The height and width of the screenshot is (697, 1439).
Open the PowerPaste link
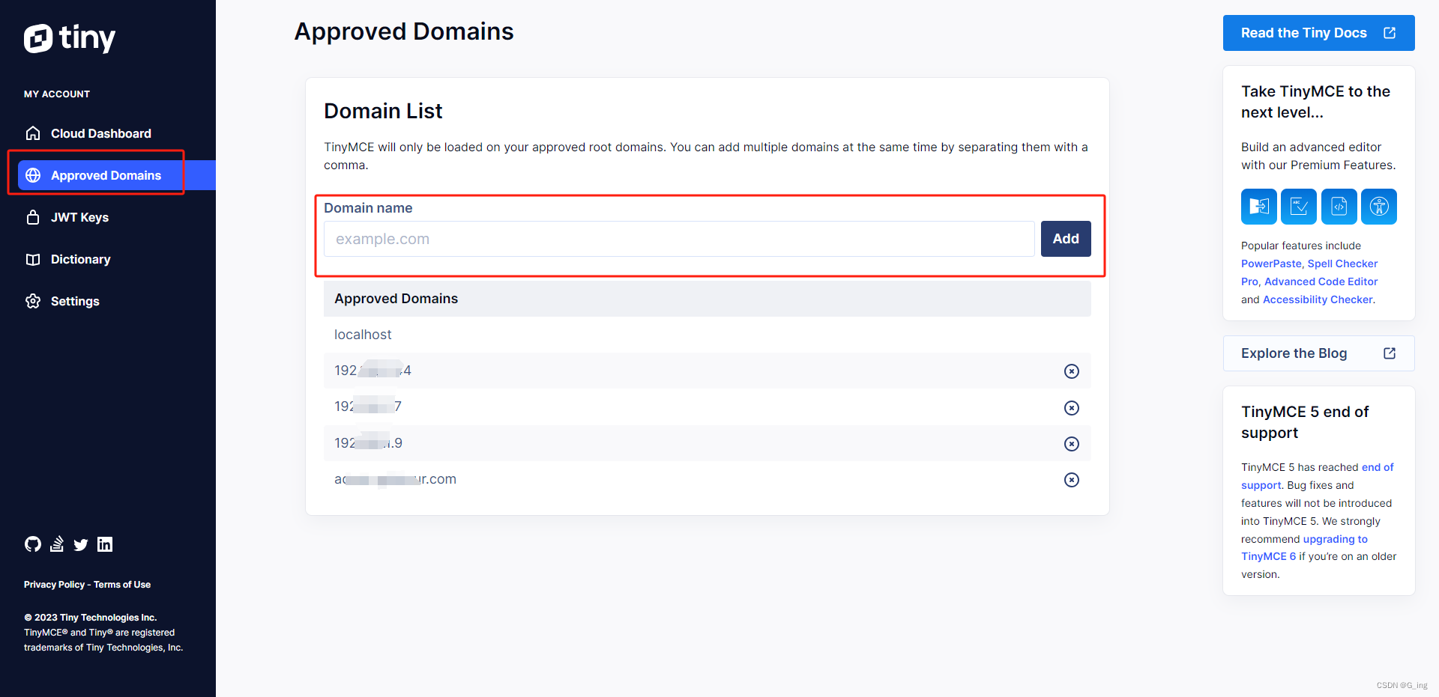pos(1271,264)
